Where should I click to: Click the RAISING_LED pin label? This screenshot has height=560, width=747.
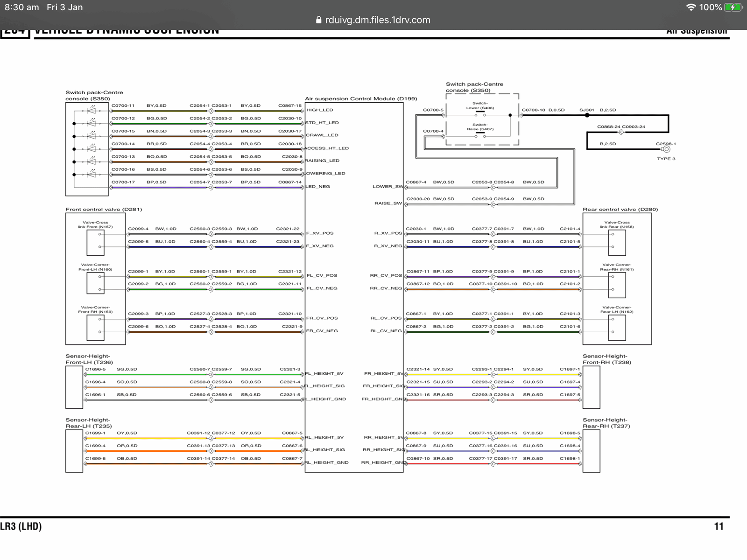pos(323,161)
